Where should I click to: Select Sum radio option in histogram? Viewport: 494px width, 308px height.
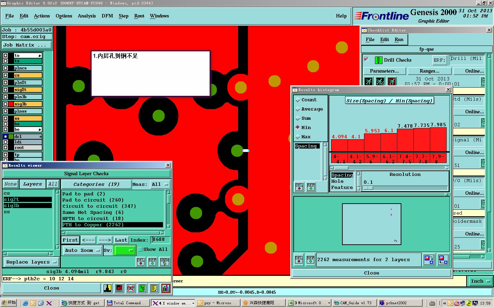pyautogui.click(x=303, y=118)
